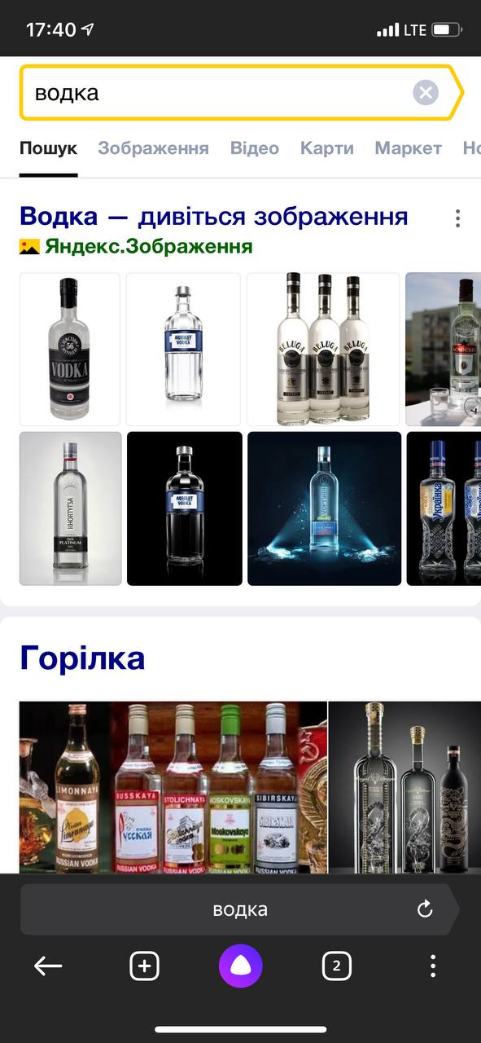Reload the page using the refresh icon
The image size is (481, 1043).
point(424,909)
